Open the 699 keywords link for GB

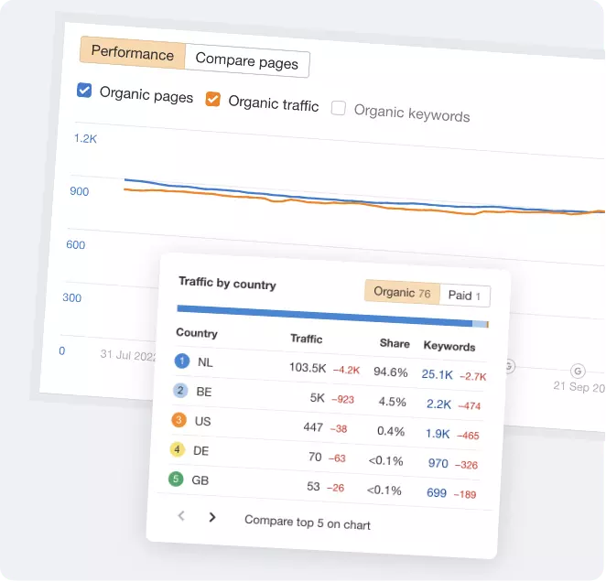437,492
